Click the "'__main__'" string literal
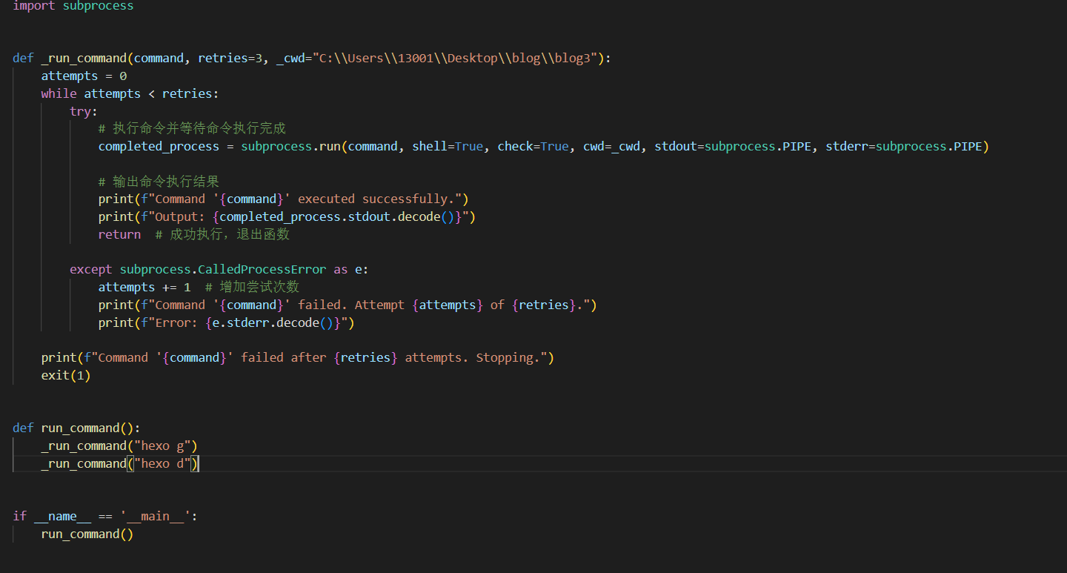Viewport: 1067px width, 573px height. pyautogui.click(x=156, y=516)
